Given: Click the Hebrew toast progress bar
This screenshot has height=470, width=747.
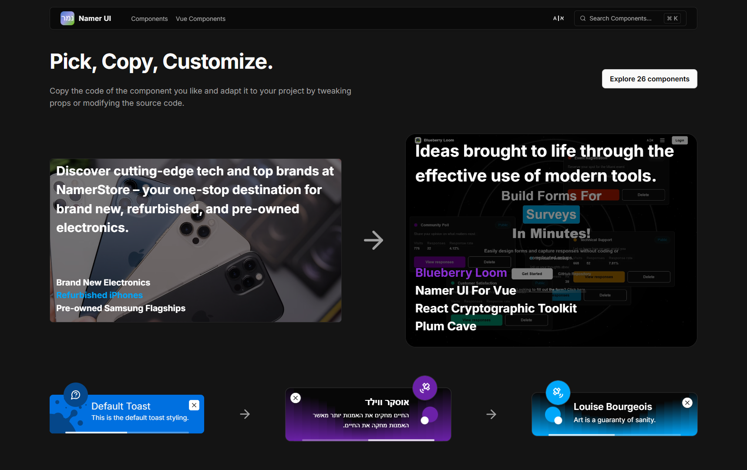Looking at the screenshot, I should pos(368,440).
